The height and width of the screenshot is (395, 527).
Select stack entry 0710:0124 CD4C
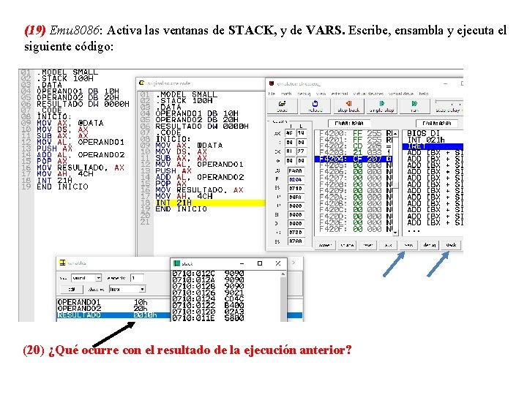pyautogui.click(x=208, y=299)
